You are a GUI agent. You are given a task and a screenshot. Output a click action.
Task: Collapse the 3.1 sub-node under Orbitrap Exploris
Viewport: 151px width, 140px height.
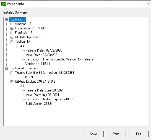coord(17,86)
